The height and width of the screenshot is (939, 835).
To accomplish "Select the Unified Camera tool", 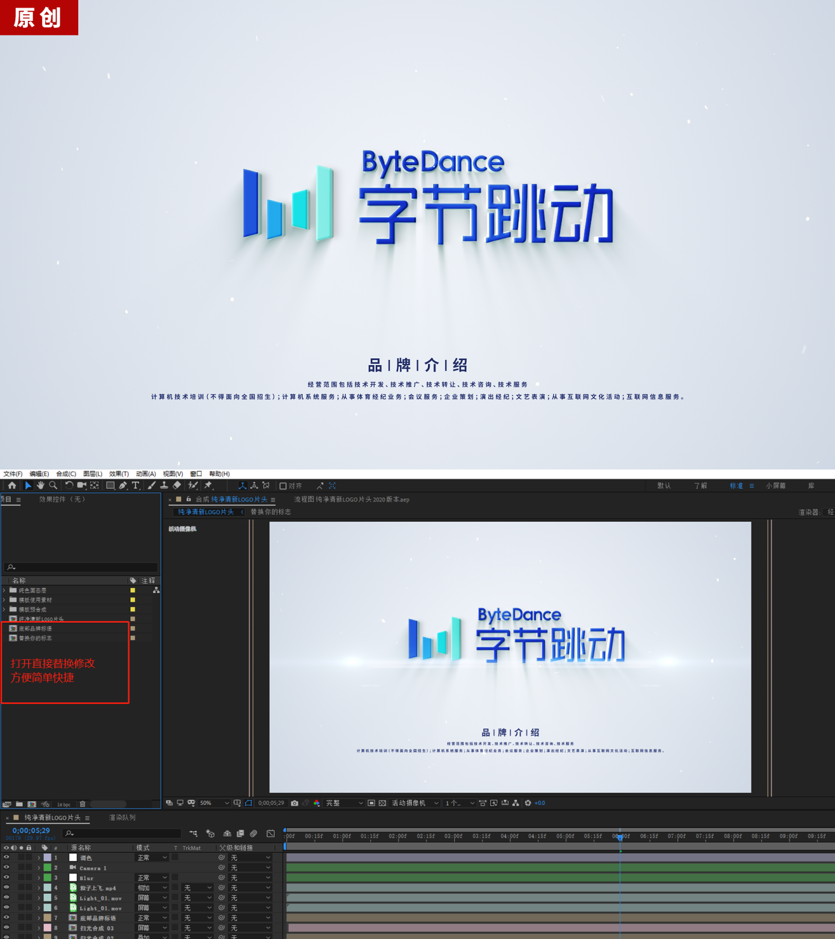I will [82, 486].
